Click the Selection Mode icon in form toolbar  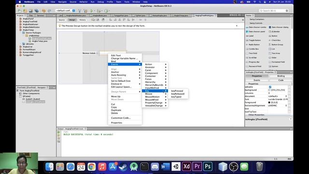[93, 20]
